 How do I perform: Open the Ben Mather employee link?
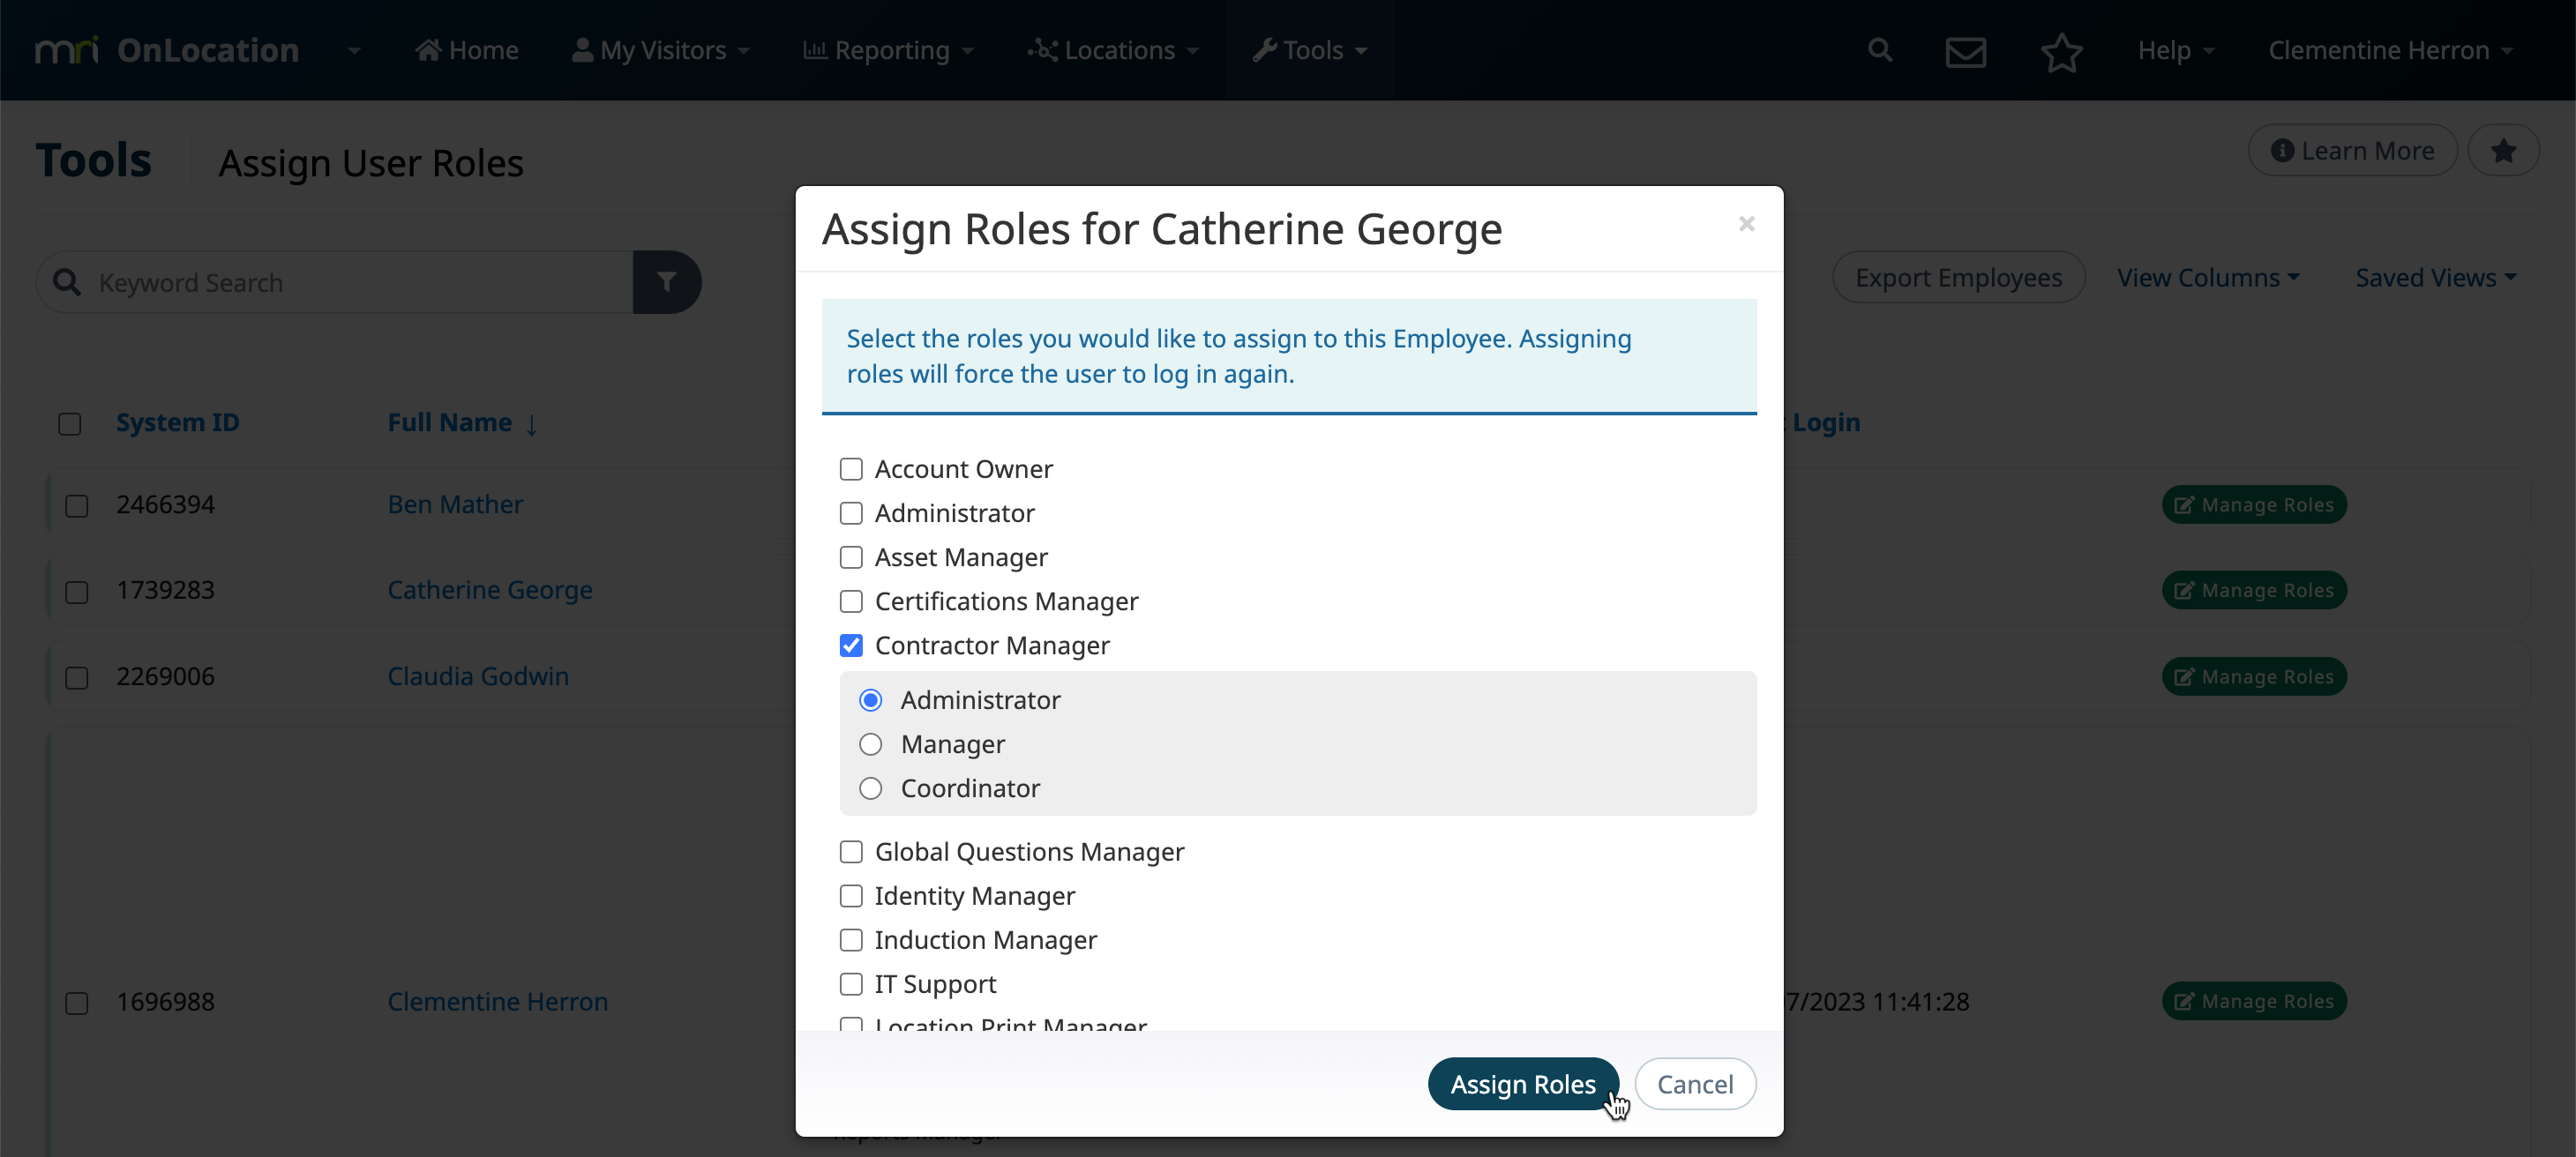[455, 504]
